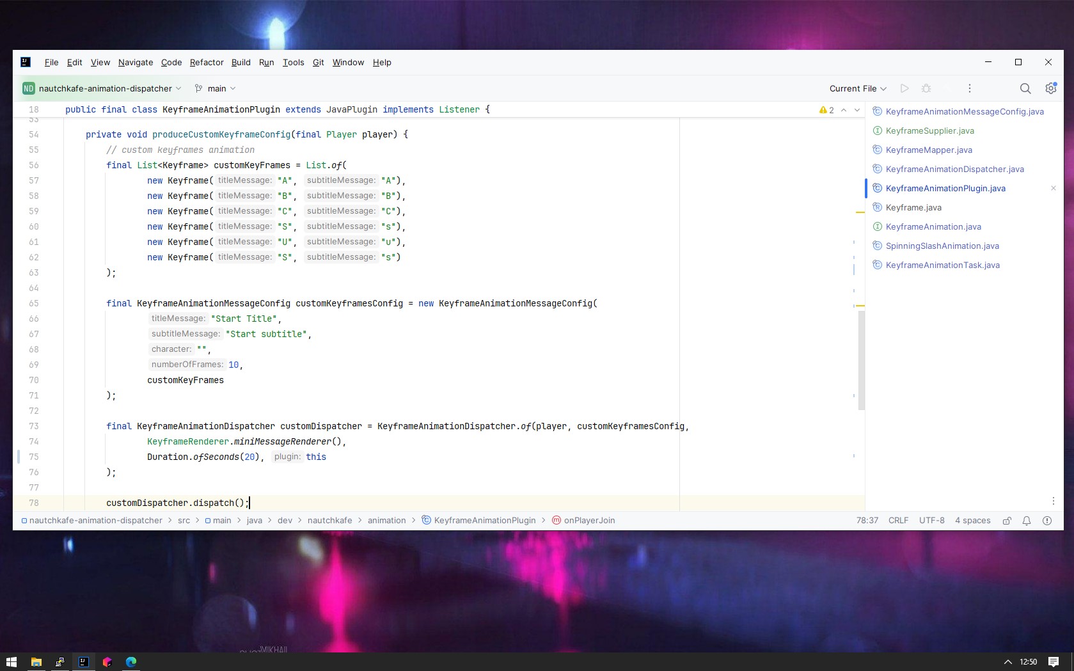Switch to KeyframeAnimationDispatcher.java tab
This screenshot has height=671, width=1074.
964,169
